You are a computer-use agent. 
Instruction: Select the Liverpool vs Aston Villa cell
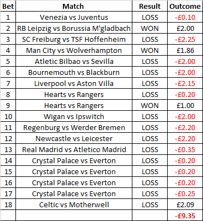[x=74, y=83]
